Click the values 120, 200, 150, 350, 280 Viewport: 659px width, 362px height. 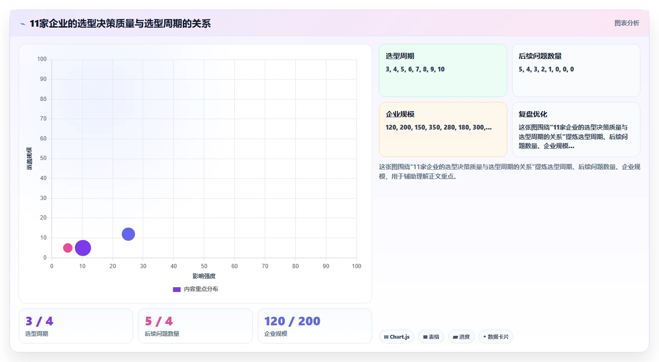[439, 127]
